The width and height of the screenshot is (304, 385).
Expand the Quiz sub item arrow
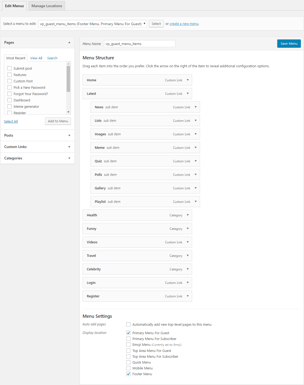196,161
